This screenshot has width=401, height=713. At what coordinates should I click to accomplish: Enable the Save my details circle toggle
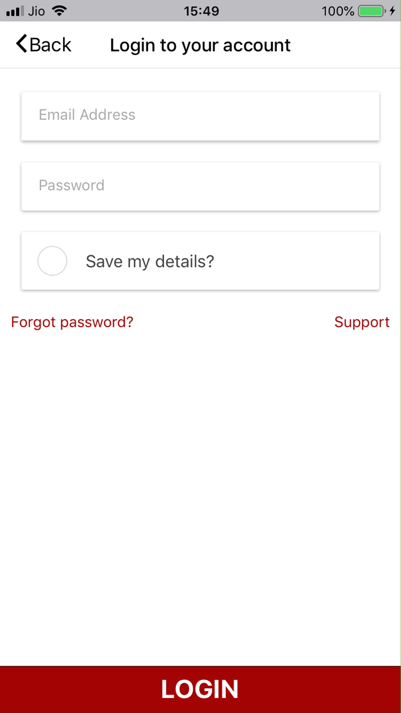[52, 261]
